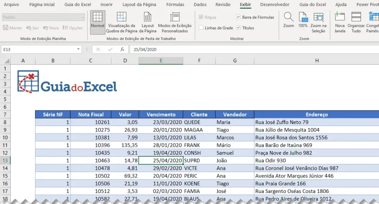Click Novo sheet view button
The width and height of the screenshot is (379, 204).
coord(51,28)
